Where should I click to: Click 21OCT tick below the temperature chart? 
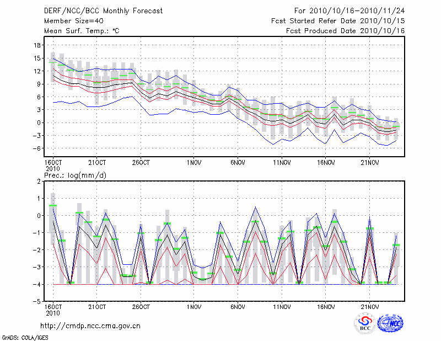(x=96, y=163)
